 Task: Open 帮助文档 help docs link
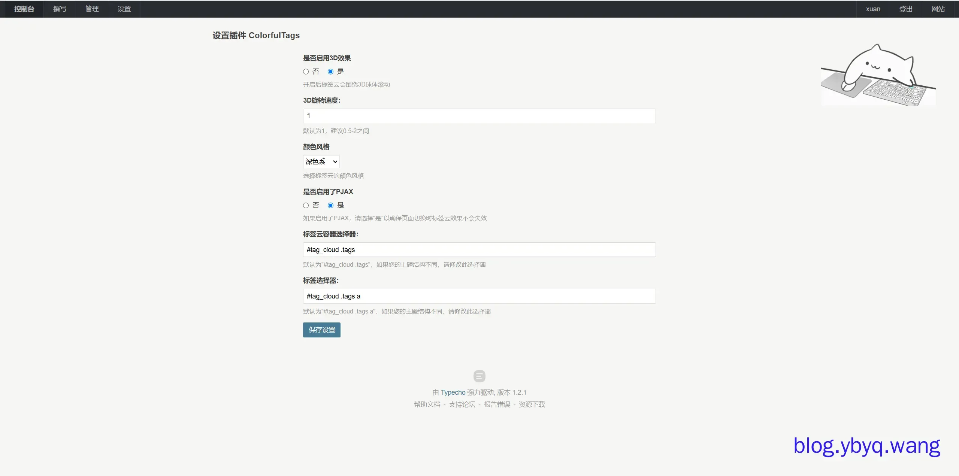427,404
